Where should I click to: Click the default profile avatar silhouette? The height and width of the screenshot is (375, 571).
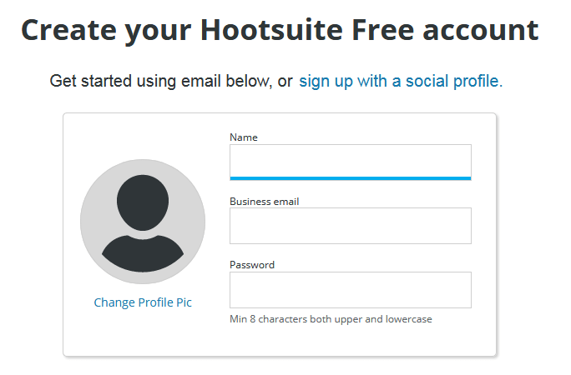[x=143, y=222]
